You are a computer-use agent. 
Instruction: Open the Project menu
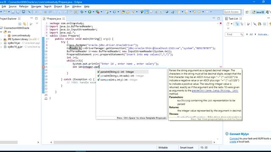pos(58,6)
